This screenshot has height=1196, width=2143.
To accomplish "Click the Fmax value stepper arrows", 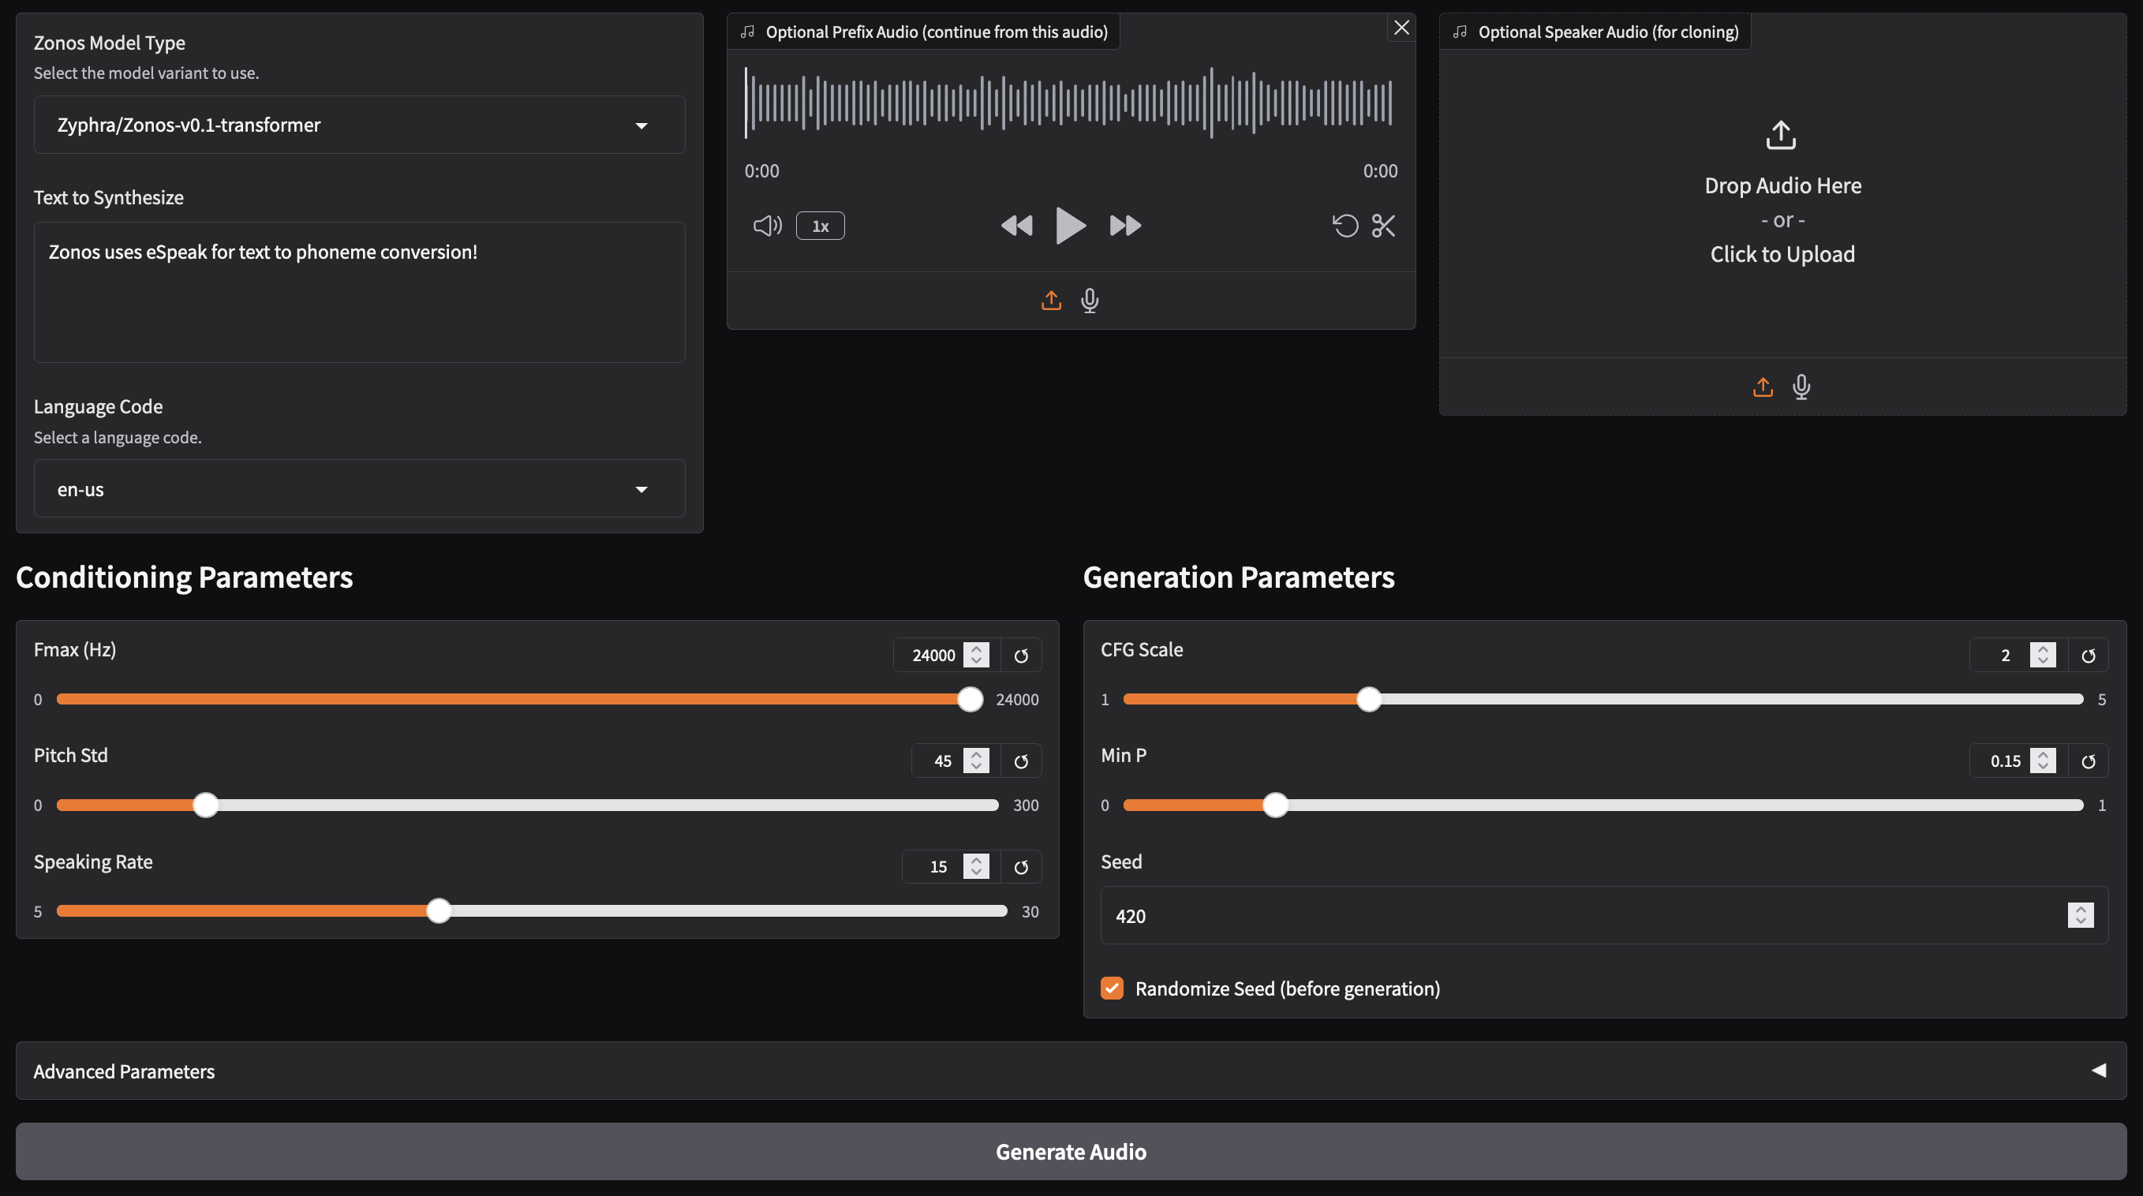I will [x=977, y=656].
